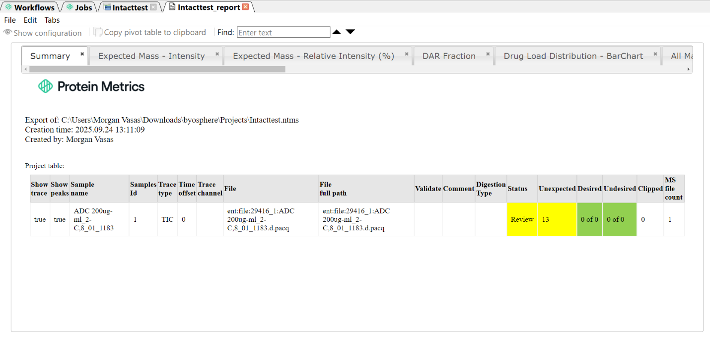Click the yellow Review status cell
710x337 pixels.
522,219
